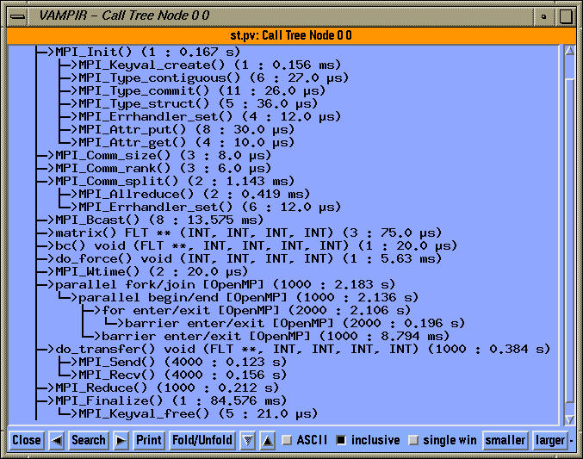Select the MPI_Allreduce() entry
Image resolution: width=583 pixels, height=459 pixels.
pos(194,194)
